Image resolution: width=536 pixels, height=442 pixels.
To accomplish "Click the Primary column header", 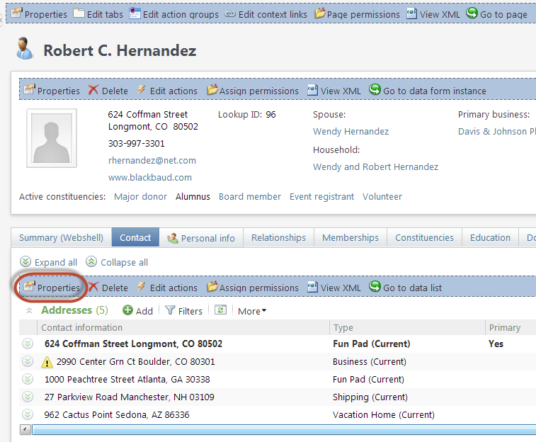I will point(511,327).
